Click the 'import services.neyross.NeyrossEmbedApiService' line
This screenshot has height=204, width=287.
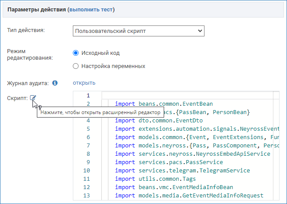tap(192, 154)
